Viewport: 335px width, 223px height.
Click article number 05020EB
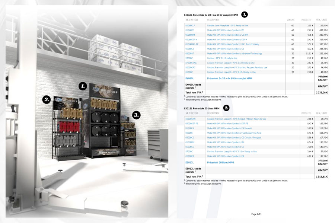(x=190, y=156)
